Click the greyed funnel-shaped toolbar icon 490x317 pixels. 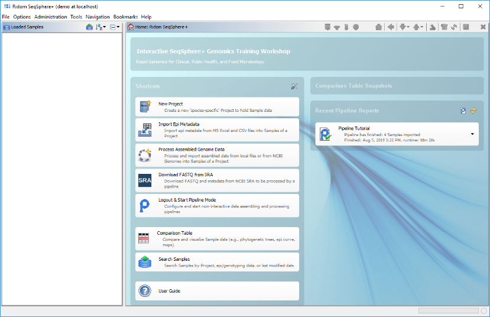tap(337, 28)
